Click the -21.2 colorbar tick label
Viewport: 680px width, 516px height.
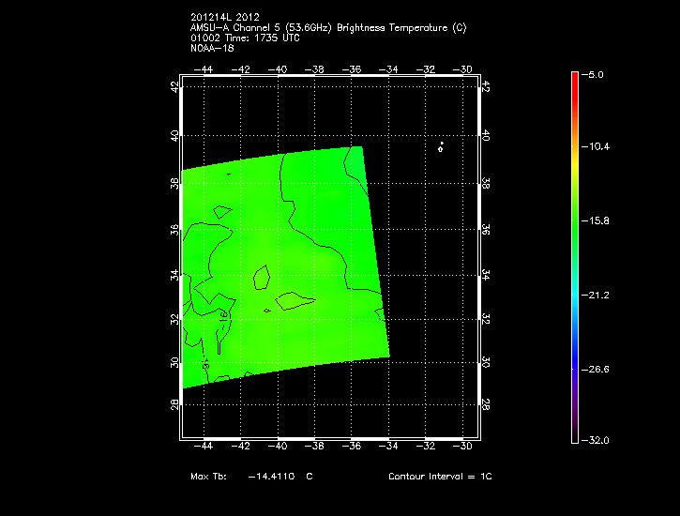tap(600, 295)
